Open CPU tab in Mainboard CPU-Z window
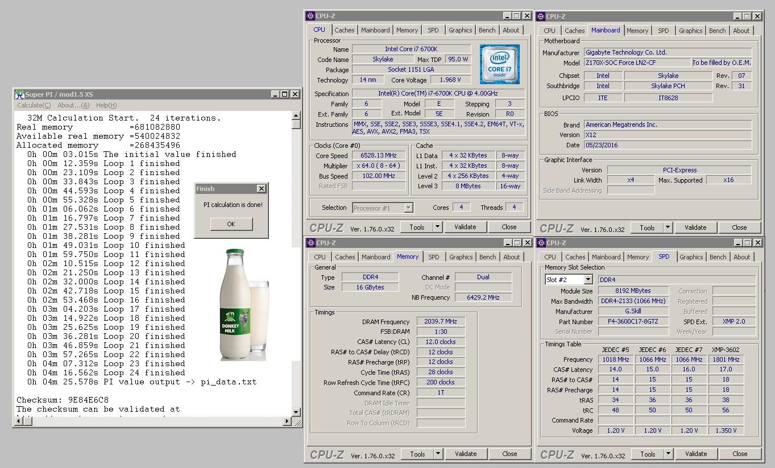775x468 pixels. (549, 31)
